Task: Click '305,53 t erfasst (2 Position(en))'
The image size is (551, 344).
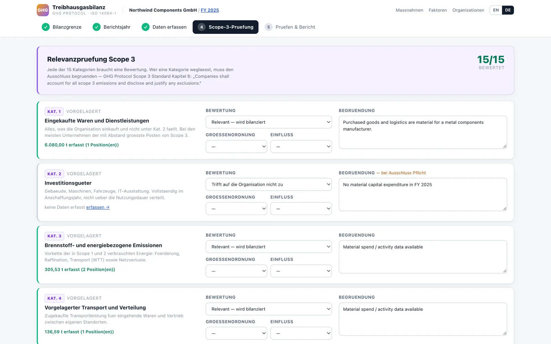Action: pyautogui.click(x=80, y=269)
